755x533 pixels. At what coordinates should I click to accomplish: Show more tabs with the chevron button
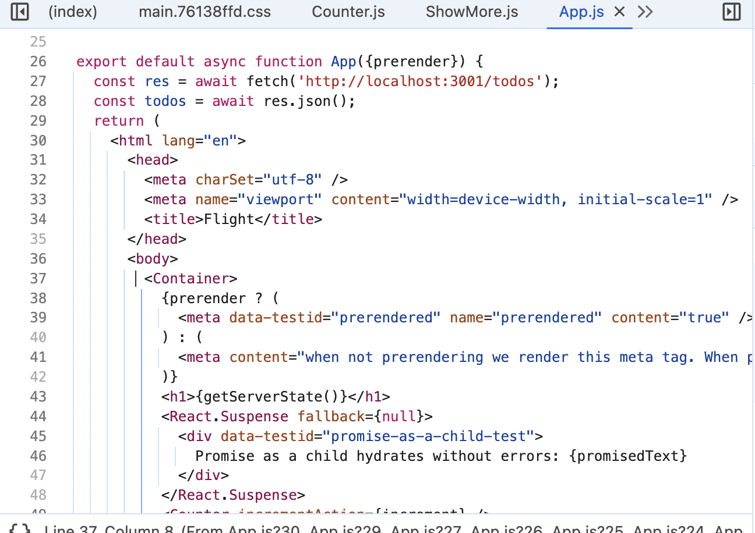[x=645, y=12]
